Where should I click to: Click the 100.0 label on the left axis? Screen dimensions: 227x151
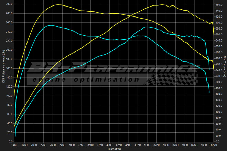(x=9, y=96)
